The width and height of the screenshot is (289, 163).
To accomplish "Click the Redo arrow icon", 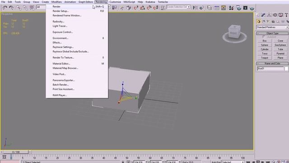I will point(11,8).
